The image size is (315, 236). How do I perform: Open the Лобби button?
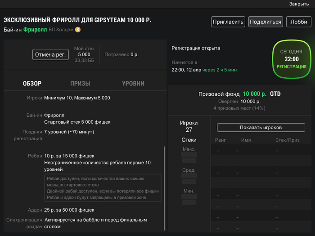click(299, 22)
